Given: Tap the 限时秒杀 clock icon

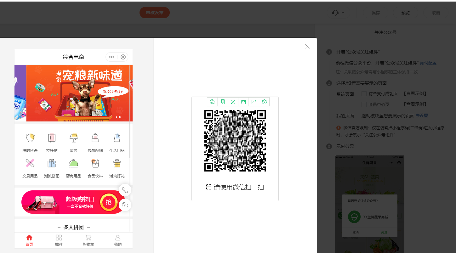Looking at the screenshot, I should coord(30,138).
